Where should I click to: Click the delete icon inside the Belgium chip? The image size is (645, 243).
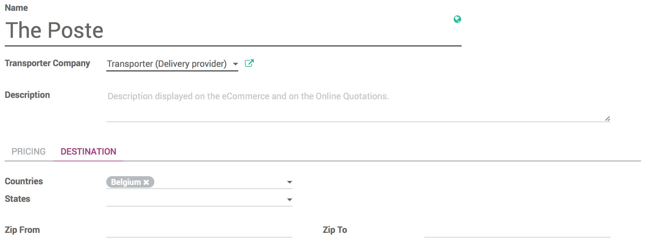coord(146,182)
